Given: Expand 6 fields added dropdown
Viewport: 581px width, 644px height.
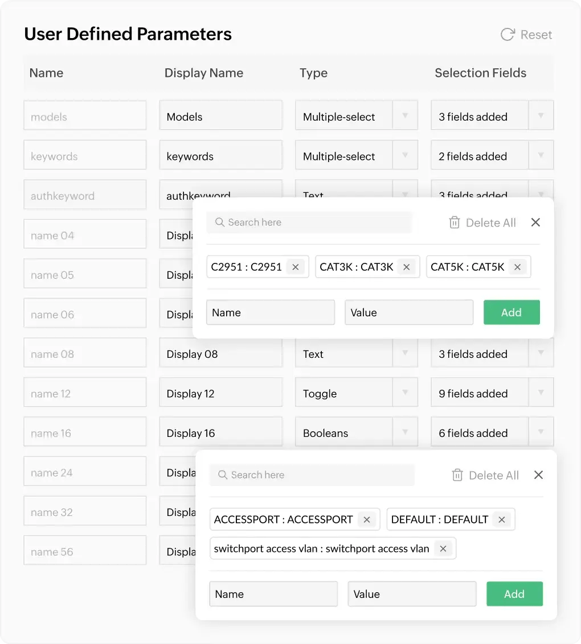Looking at the screenshot, I should click(541, 432).
